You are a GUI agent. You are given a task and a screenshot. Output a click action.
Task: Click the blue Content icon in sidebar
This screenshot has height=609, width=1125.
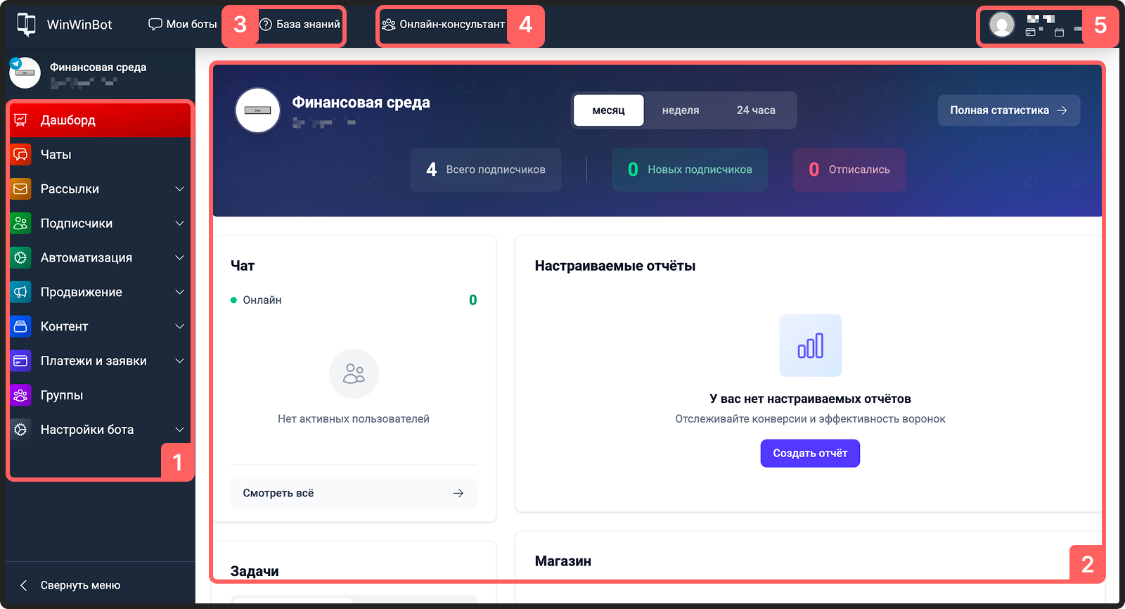click(21, 326)
